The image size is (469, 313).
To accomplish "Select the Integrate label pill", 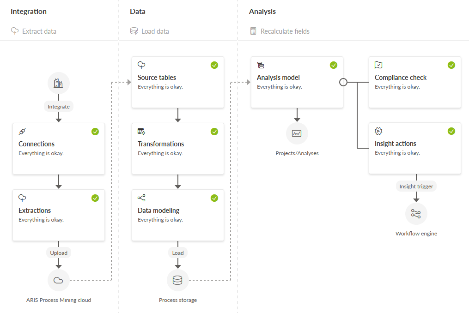I will tap(59, 107).
